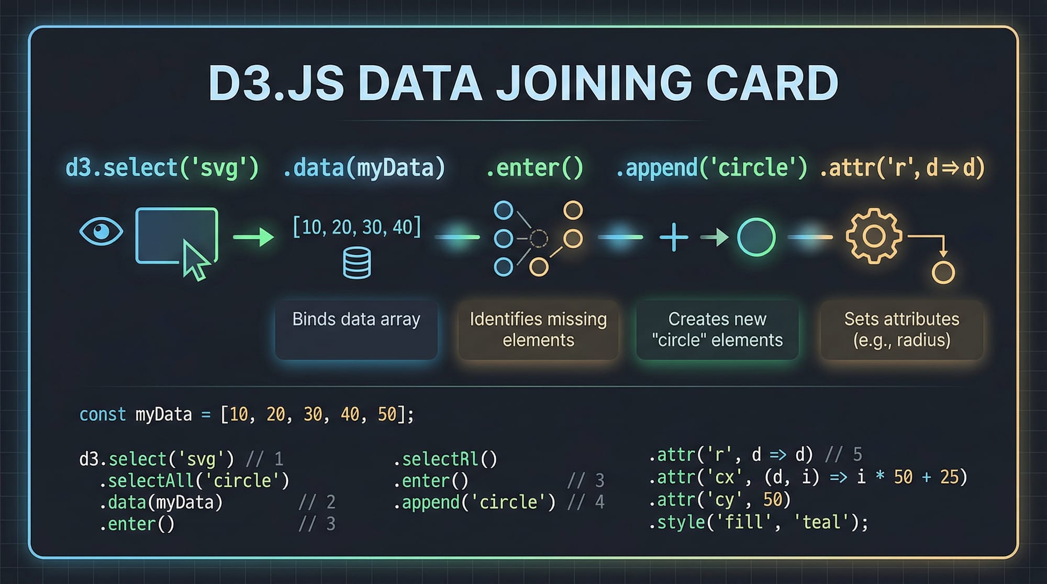
Task: Click the database cylinder icon
Action: [357, 263]
